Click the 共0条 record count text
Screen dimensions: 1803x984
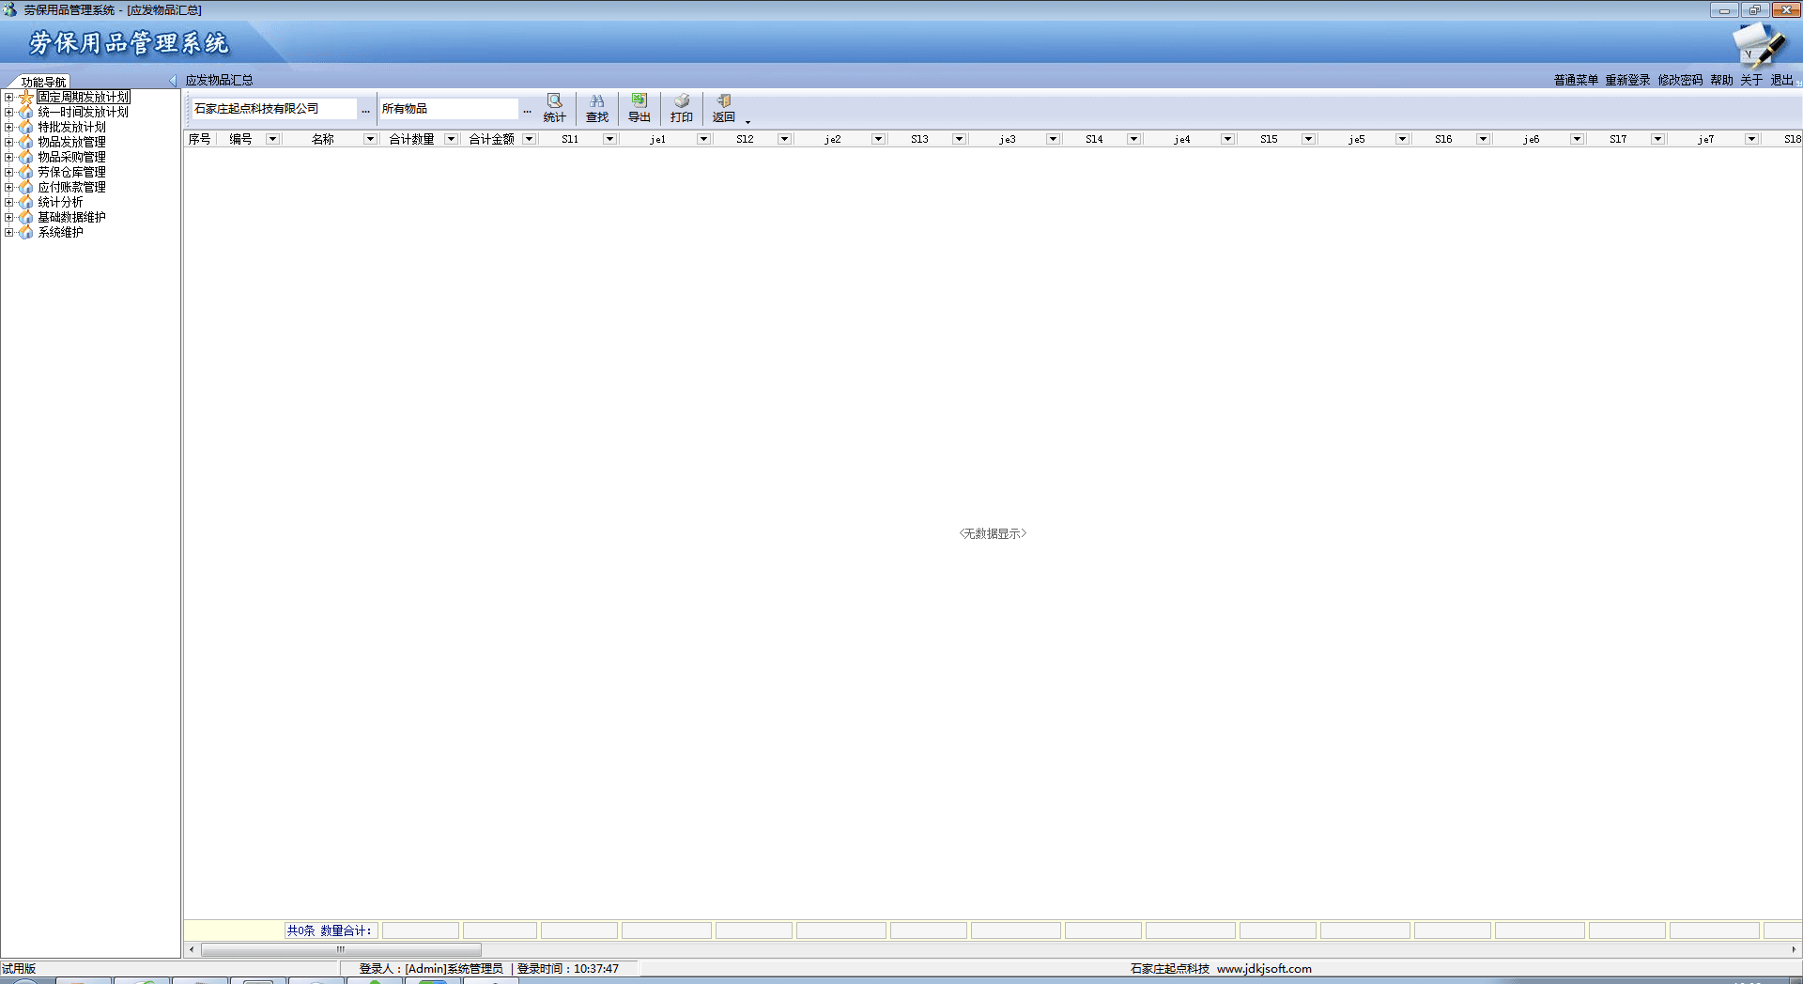tap(300, 930)
